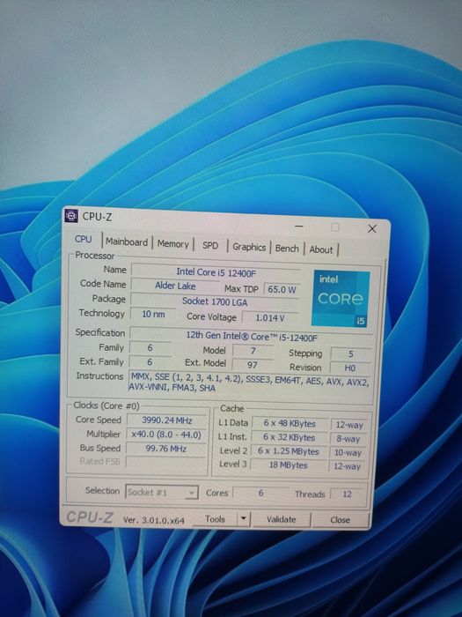Click the Instructions list text
Image resolution: width=462 pixels, height=617 pixels.
coord(250,382)
